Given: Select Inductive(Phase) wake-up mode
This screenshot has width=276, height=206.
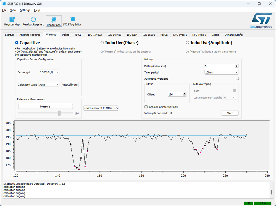Looking at the screenshot, I should point(102,43).
